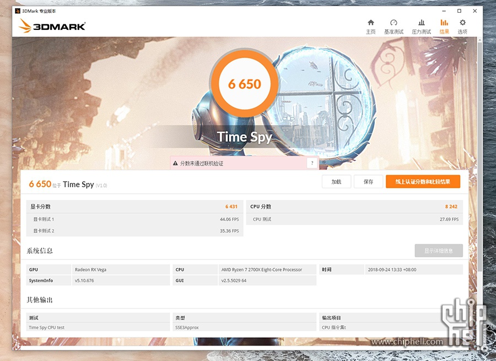Viewport: 496px width, 361px height.
Task: Click the GUI v2.5.5029 64 value
Action: [x=234, y=280]
